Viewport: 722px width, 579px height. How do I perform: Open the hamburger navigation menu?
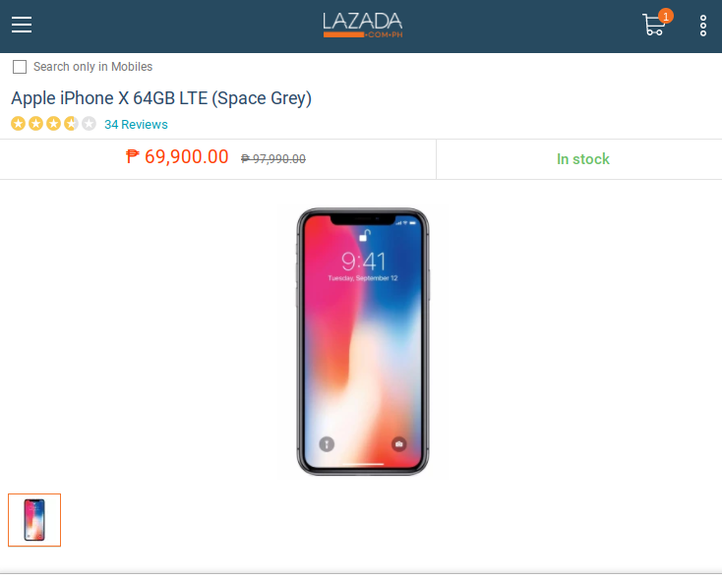point(22,25)
